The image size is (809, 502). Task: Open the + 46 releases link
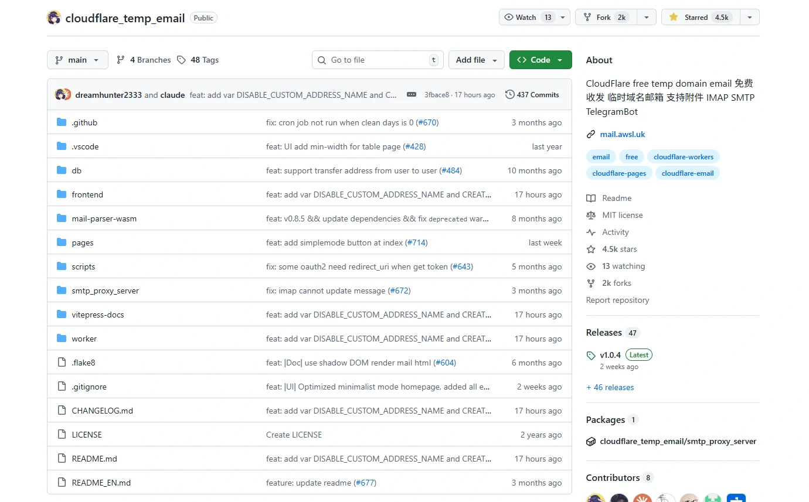610,387
